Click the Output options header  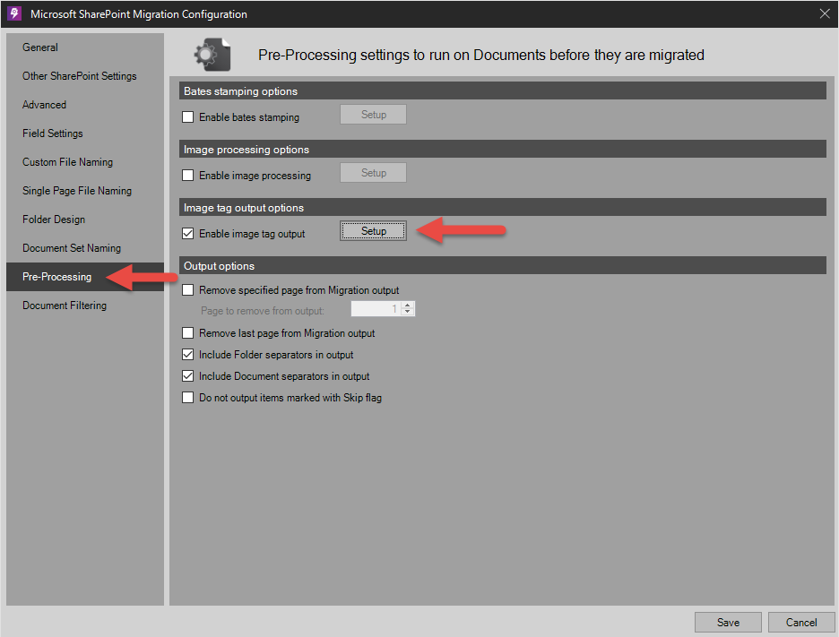tap(503, 266)
